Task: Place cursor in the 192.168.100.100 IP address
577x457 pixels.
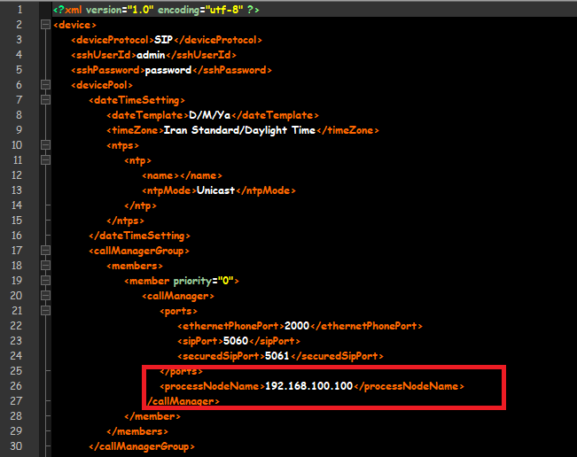Action: [x=308, y=386]
